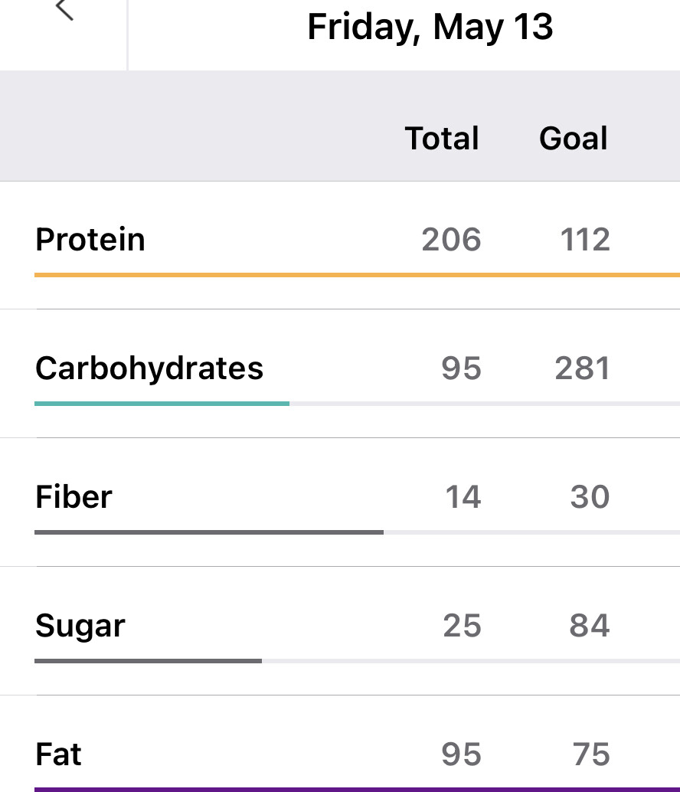Open the Sugar nutrient row

pos(80,626)
